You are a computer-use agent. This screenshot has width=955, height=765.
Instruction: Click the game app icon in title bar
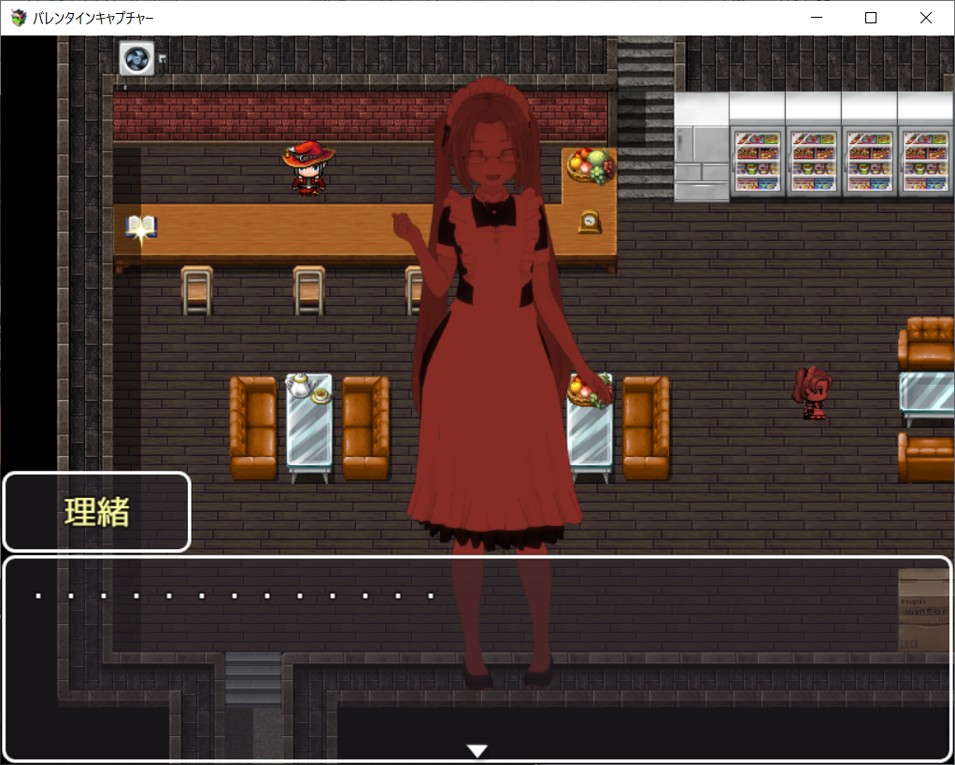pyautogui.click(x=19, y=18)
